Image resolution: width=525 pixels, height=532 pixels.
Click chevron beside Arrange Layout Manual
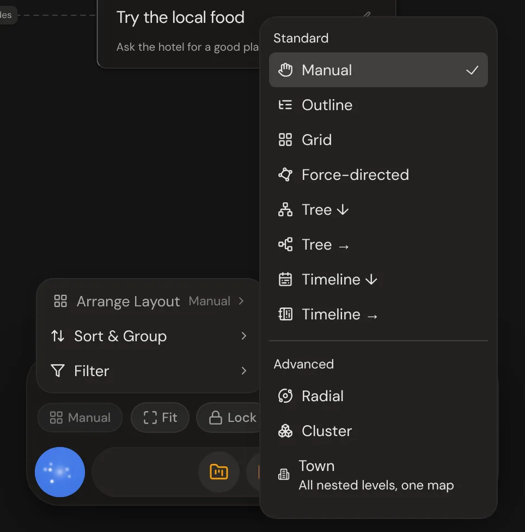pos(241,301)
